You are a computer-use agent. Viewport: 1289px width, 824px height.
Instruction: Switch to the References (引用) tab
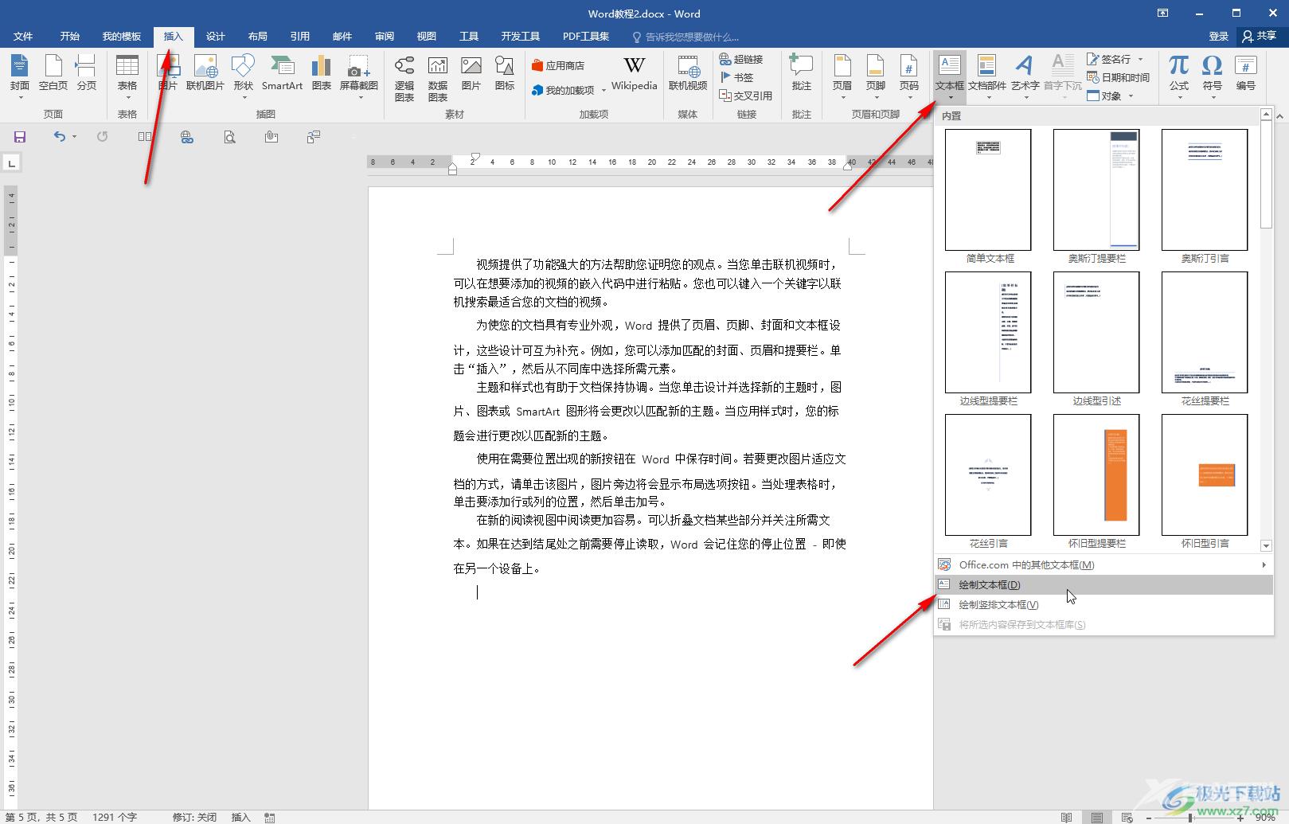pyautogui.click(x=299, y=37)
